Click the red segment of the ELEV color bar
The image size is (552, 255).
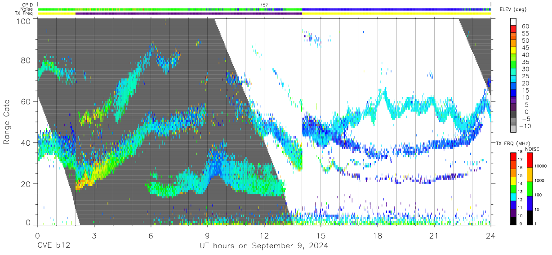pos(513,29)
